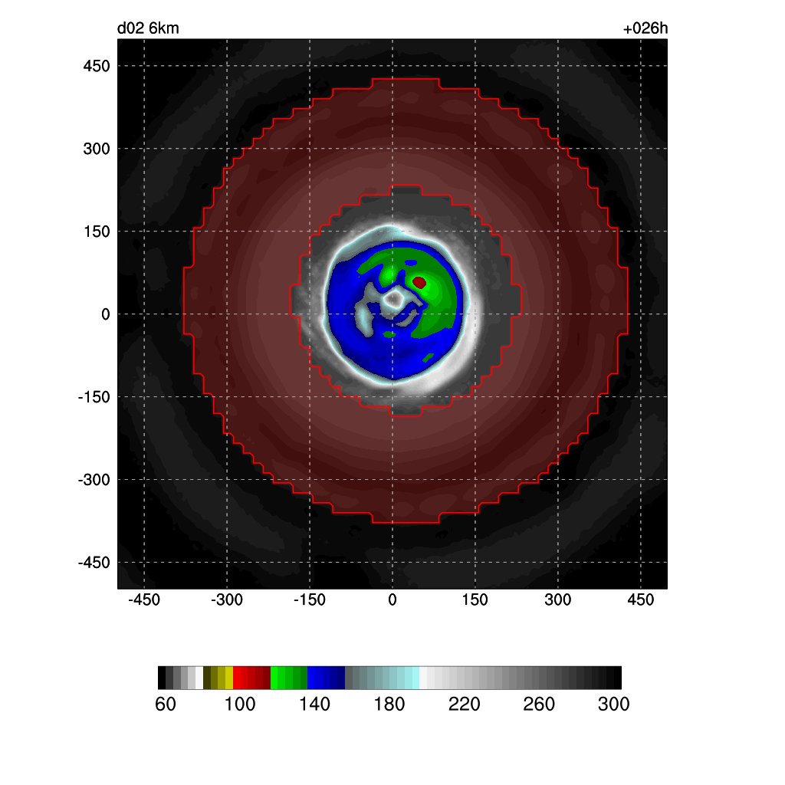Viewport: 785px width, 785px height.
Task: Select the y-axis tick label 450
Action: click(97, 66)
